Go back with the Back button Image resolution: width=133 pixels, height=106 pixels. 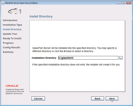98,99
